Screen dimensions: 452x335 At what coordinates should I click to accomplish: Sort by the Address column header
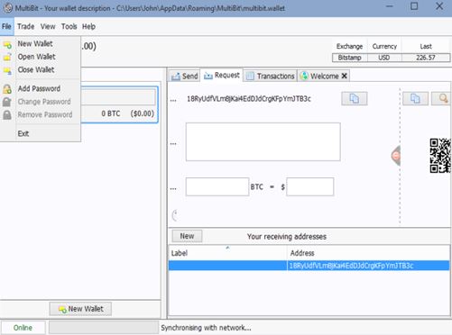pos(369,253)
